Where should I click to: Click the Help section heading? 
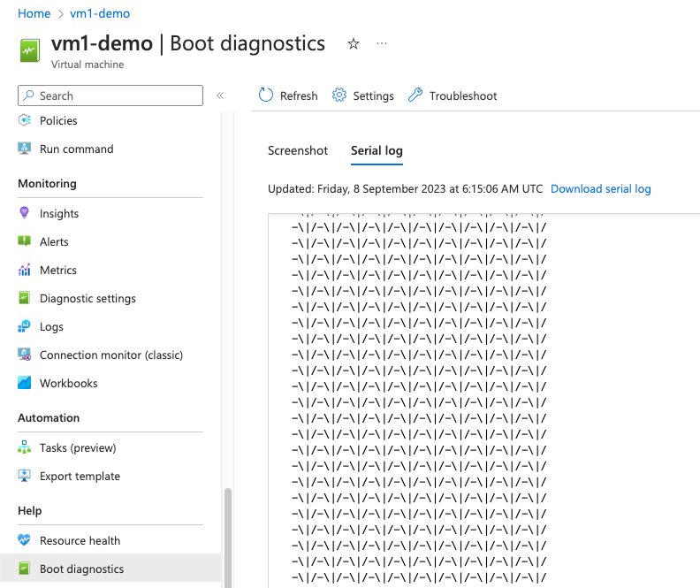[29, 510]
